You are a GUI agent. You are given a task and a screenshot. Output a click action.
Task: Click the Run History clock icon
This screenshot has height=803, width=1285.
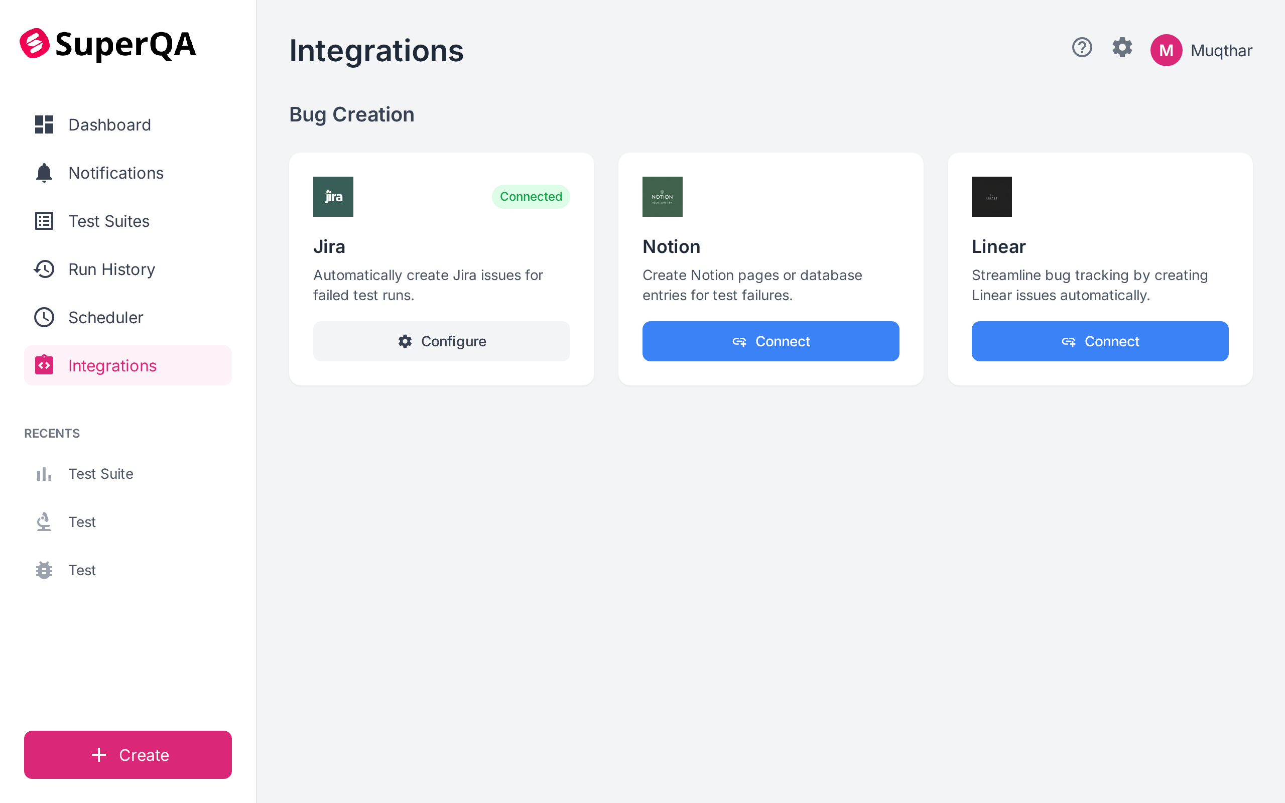[44, 270]
